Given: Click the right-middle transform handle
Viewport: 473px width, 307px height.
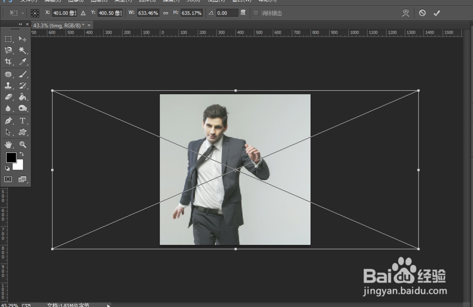Looking at the screenshot, I should coord(419,170).
